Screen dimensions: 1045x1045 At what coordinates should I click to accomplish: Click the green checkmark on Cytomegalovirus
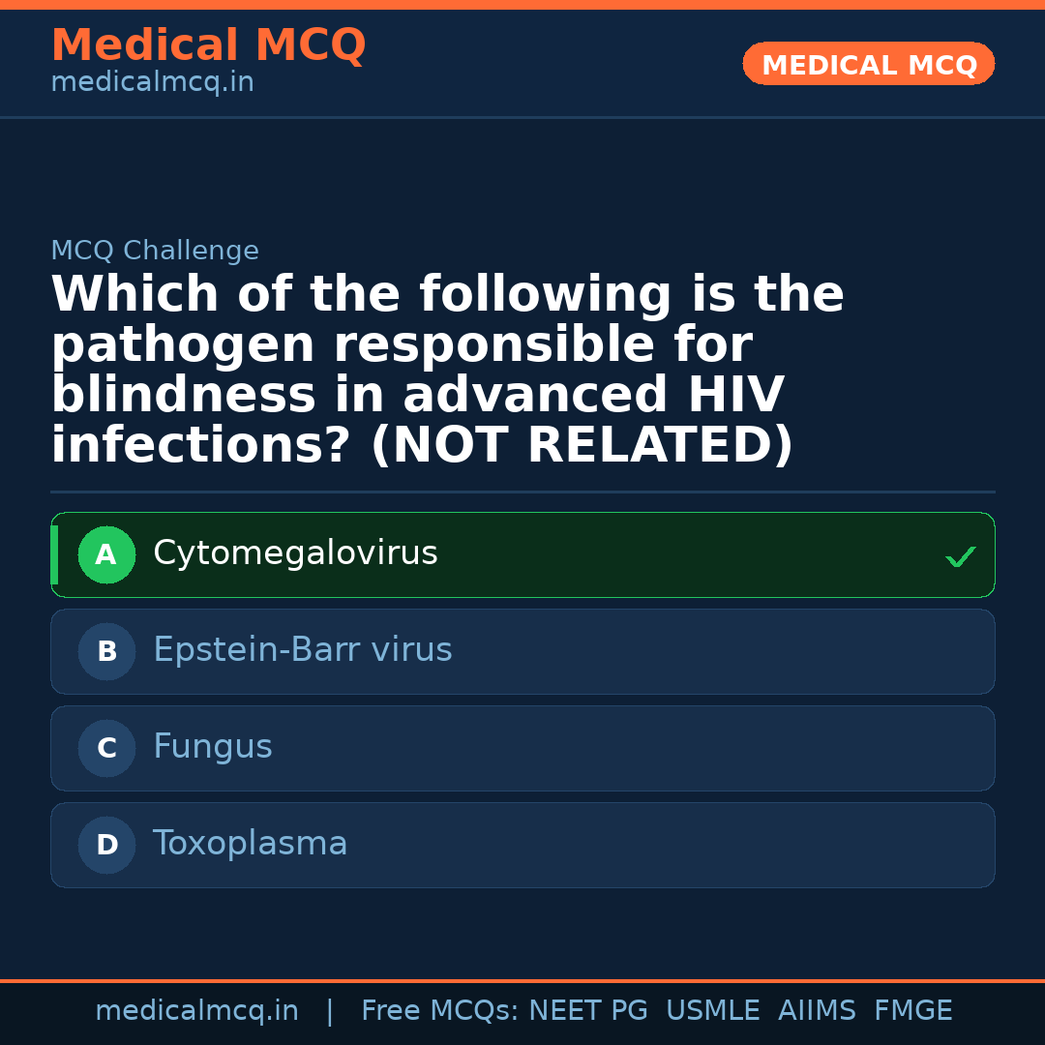coord(960,556)
